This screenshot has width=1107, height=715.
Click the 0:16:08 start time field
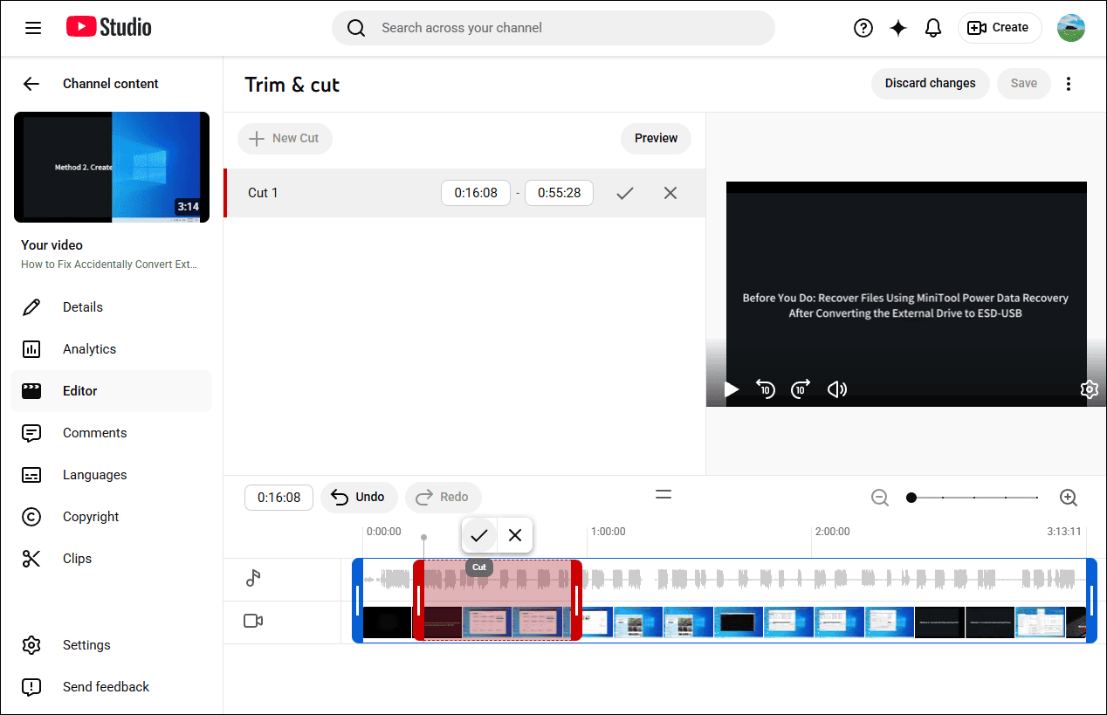point(476,193)
